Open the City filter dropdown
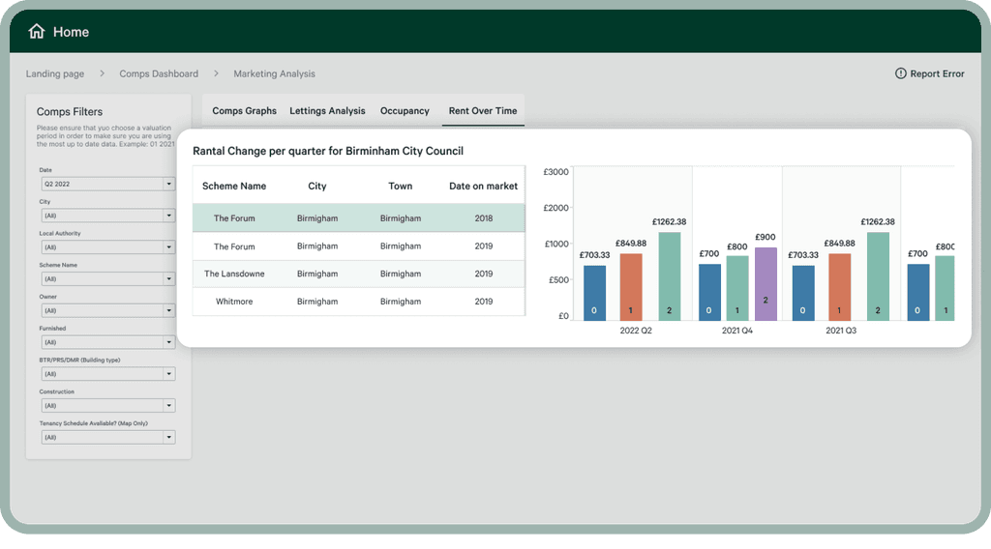 point(108,216)
